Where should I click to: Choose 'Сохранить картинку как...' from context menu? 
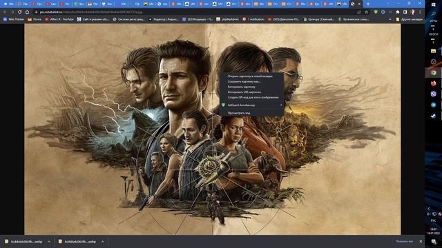251,81
